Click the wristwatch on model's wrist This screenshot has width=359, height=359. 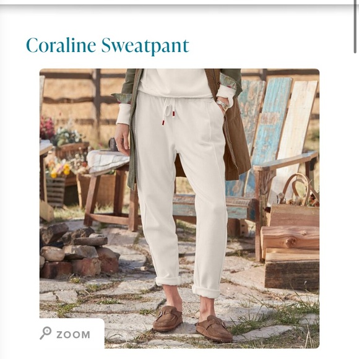tap(223, 106)
